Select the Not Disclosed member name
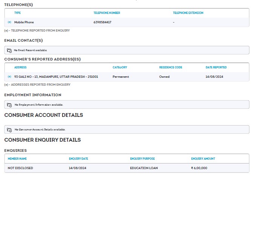 20,168
